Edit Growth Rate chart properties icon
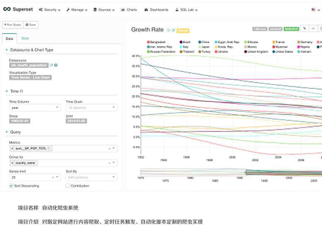The height and width of the screenshot is (239, 322). pos(173,30)
